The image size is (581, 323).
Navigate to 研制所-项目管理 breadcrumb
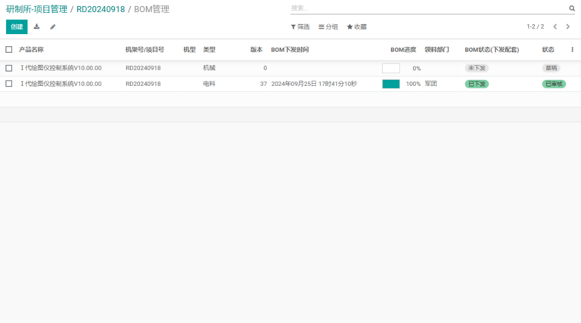pyautogui.click(x=37, y=9)
